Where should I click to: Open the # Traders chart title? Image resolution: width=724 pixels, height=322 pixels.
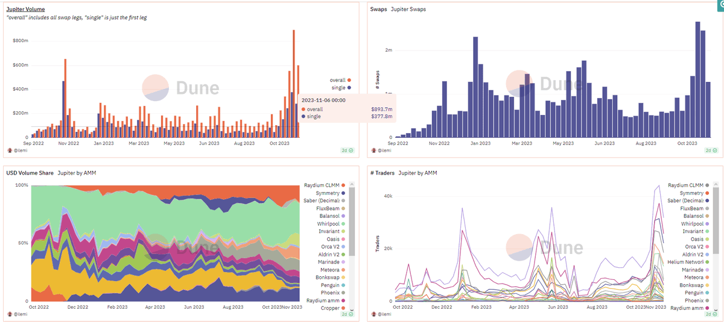click(382, 173)
